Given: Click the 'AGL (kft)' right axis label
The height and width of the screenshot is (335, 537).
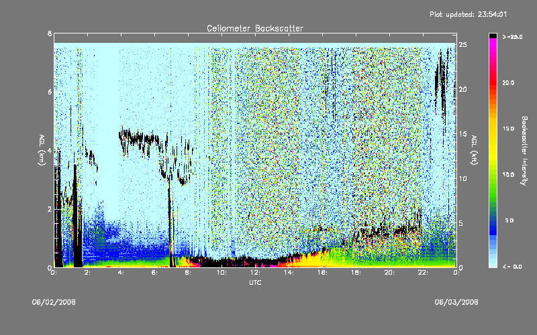Looking at the screenshot, I should [474, 150].
